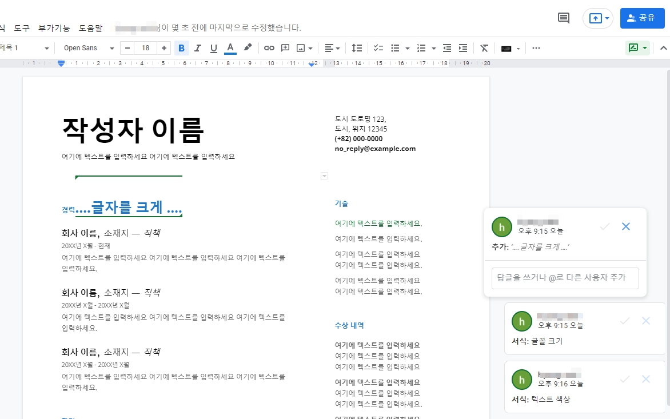Image resolution: width=670 pixels, height=419 pixels.
Task: Select the paint format tool
Action: (248, 48)
